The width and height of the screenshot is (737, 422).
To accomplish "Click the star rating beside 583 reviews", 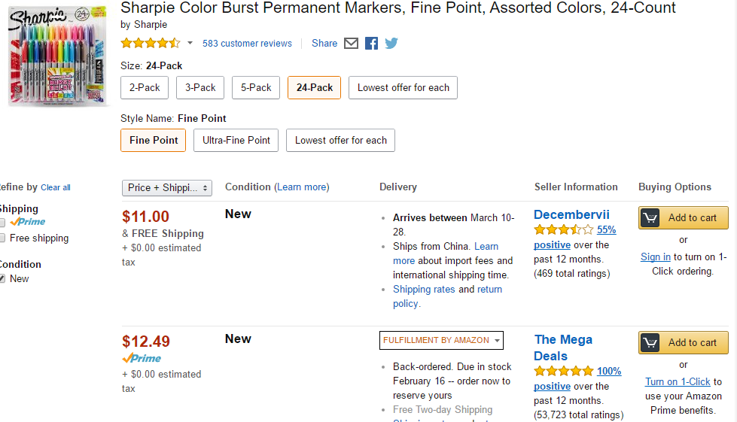I will [151, 43].
